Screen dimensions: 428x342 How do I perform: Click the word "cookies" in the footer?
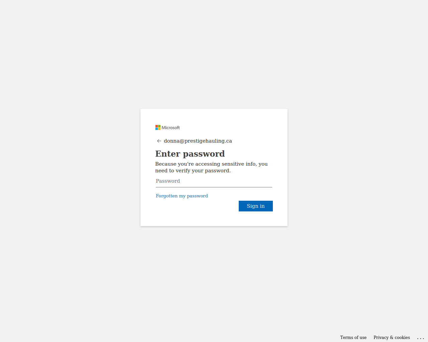click(x=402, y=338)
